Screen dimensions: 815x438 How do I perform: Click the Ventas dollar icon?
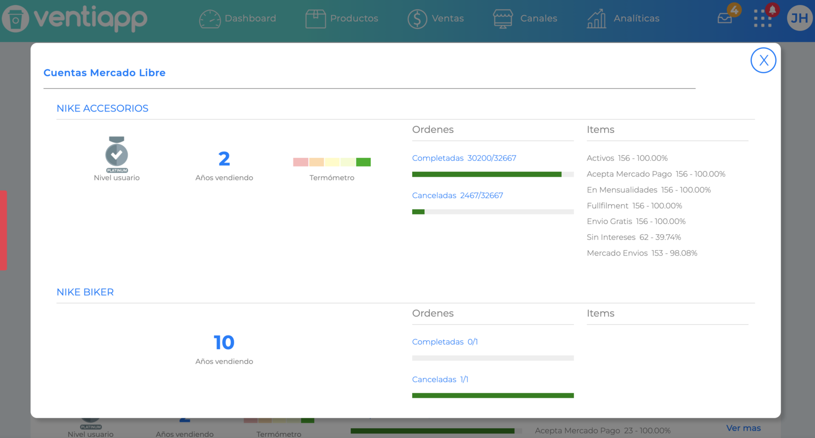pyautogui.click(x=417, y=19)
